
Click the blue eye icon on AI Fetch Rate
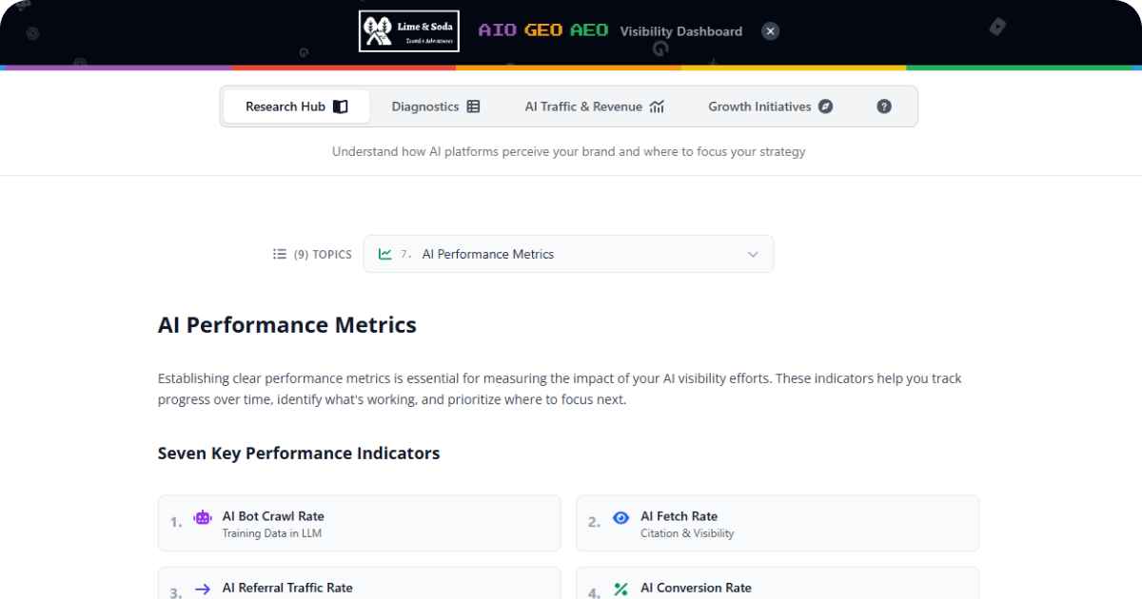click(x=620, y=518)
